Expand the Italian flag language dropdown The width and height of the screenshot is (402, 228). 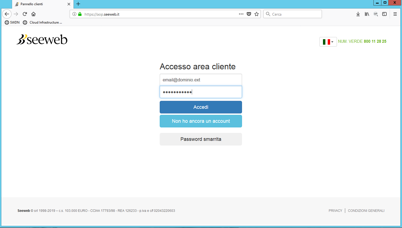pos(328,42)
